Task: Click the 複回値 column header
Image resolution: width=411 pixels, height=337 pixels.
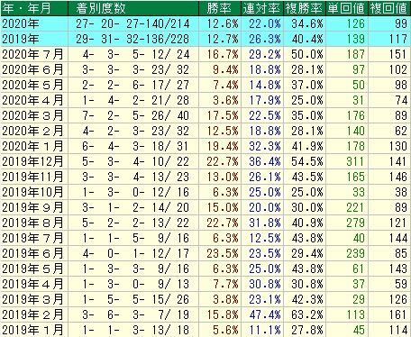Action: (388, 8)
